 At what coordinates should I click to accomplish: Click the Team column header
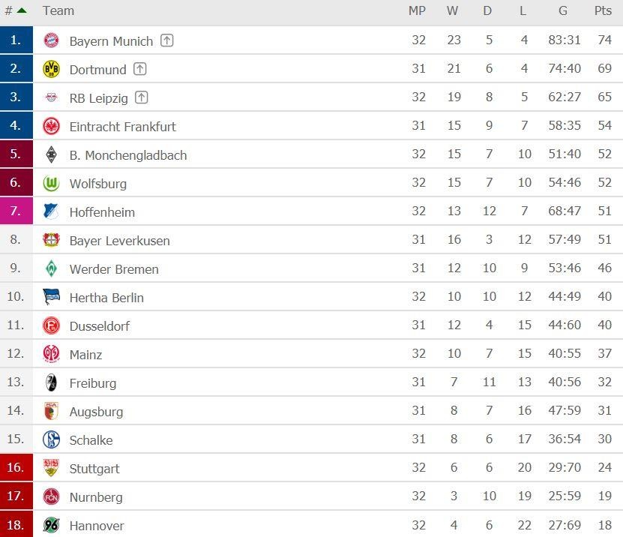click(58, 10)
